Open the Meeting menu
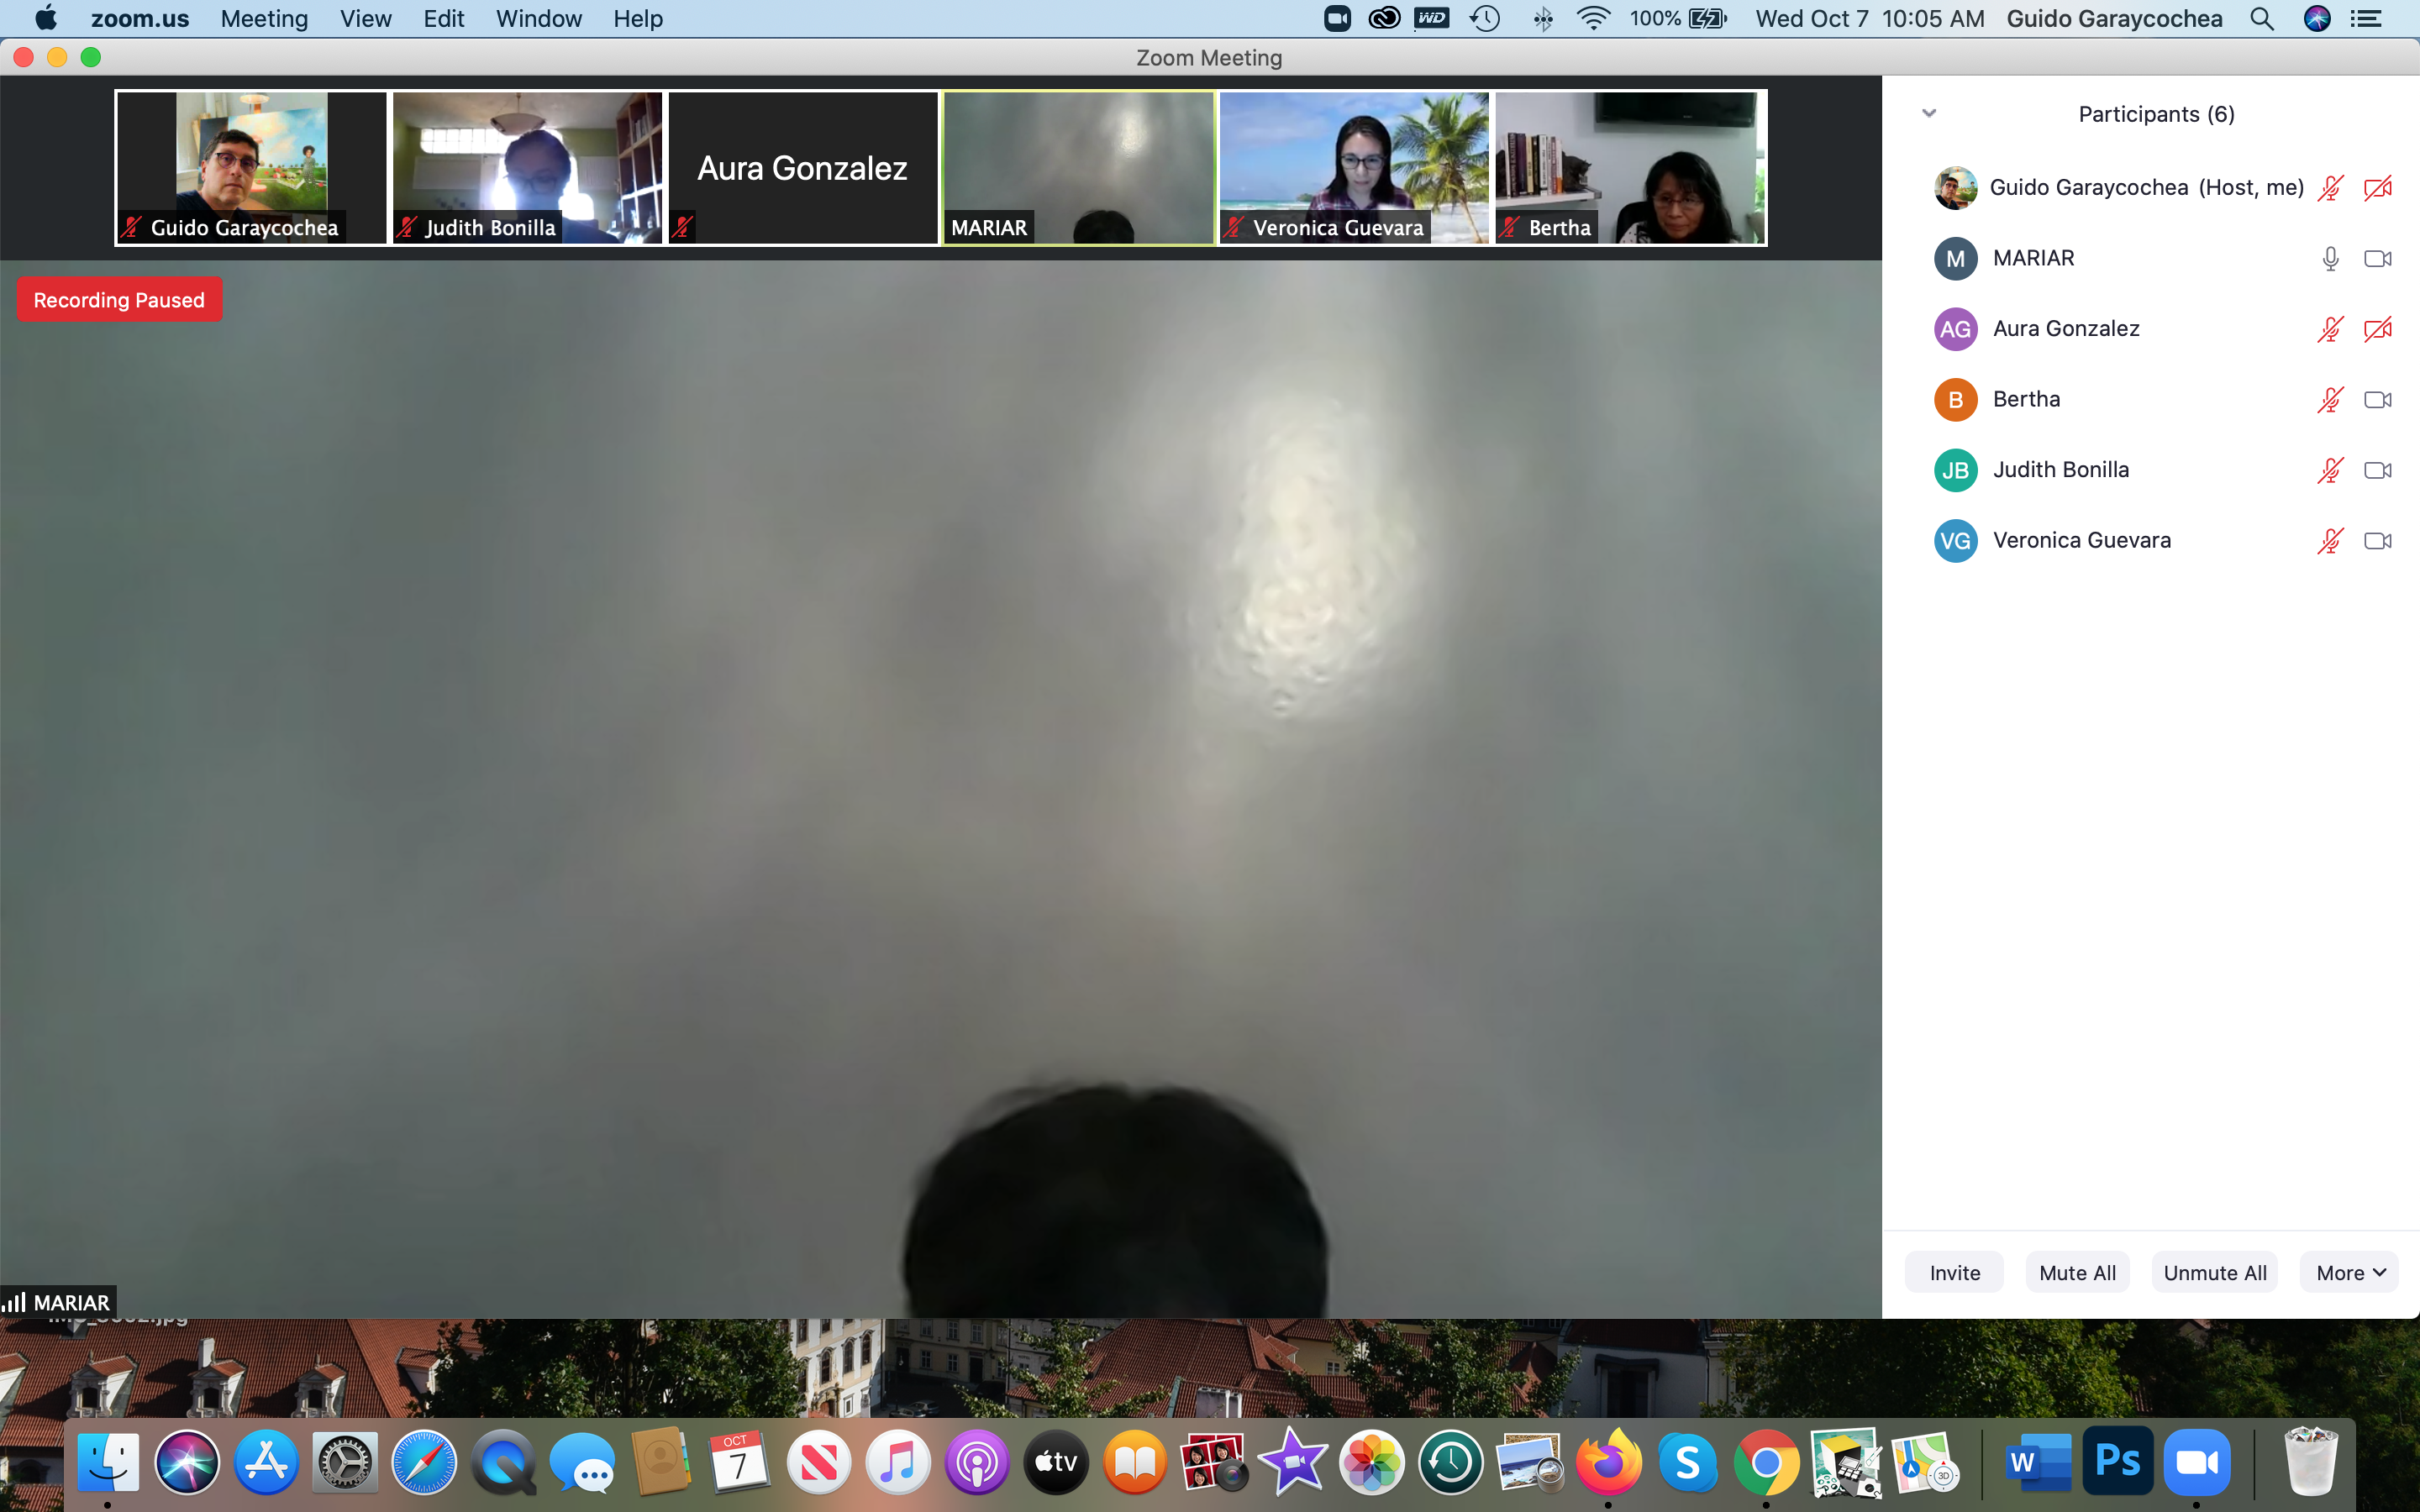Image resolution: width=2420 pixels, height=1512 pixels. coord(264,19)
